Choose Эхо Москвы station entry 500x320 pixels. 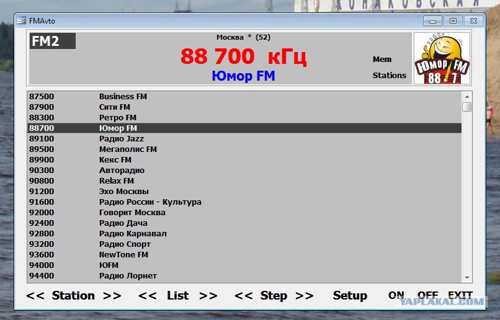click(x=244, y=191)
